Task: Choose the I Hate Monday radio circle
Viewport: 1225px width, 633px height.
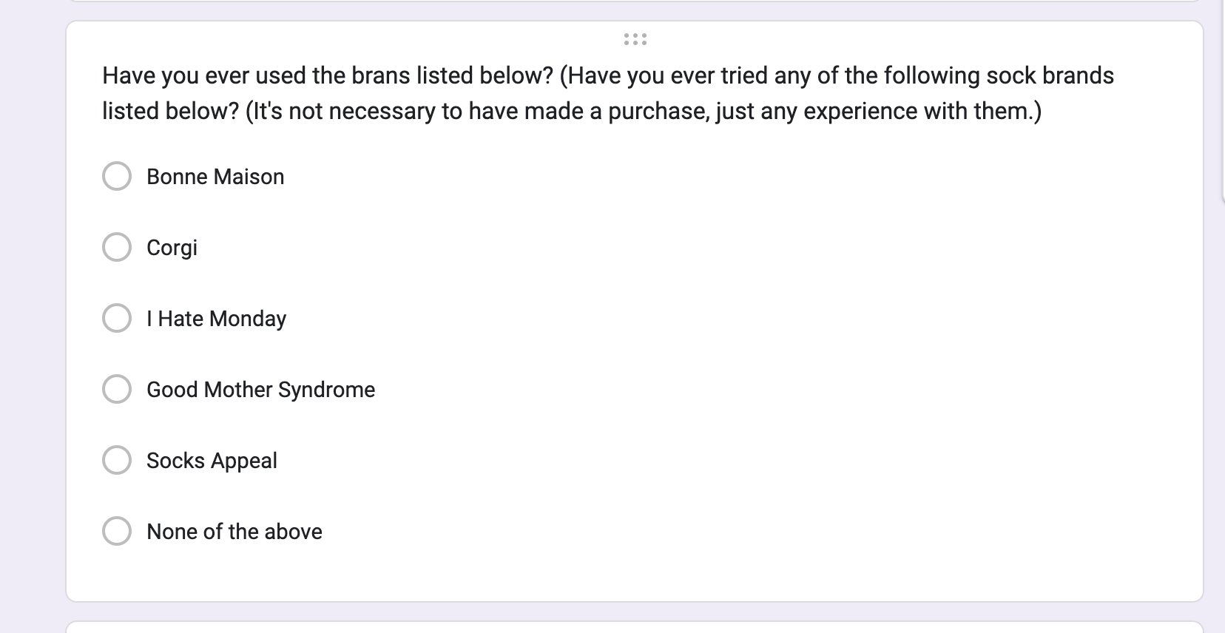Action: 117,319
